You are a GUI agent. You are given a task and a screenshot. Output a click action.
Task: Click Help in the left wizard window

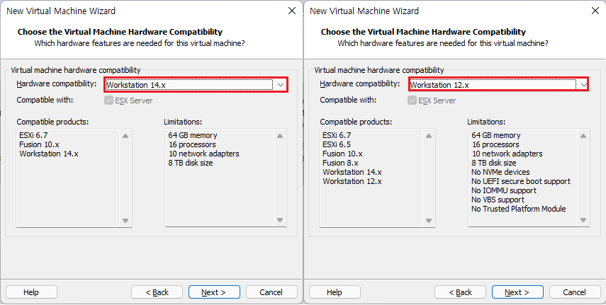tap(31, 292)
